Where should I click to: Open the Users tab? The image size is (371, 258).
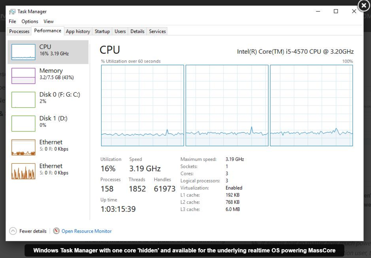[x=120, y=31]
